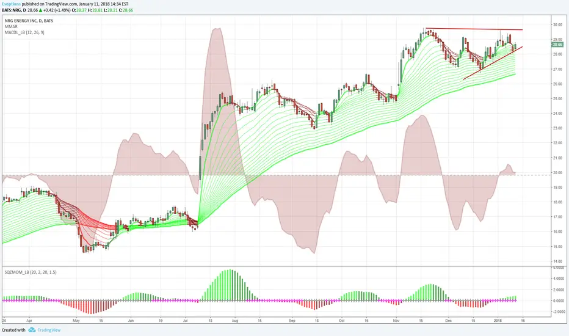The width and height of the screenshot is (569, 336).
Task: Click the close value C:28.66
Action: click(126, 10)
